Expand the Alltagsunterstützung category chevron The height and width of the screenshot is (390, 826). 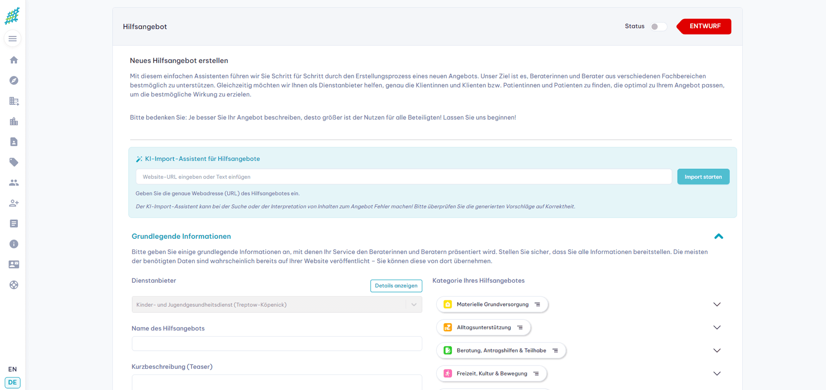717,328
